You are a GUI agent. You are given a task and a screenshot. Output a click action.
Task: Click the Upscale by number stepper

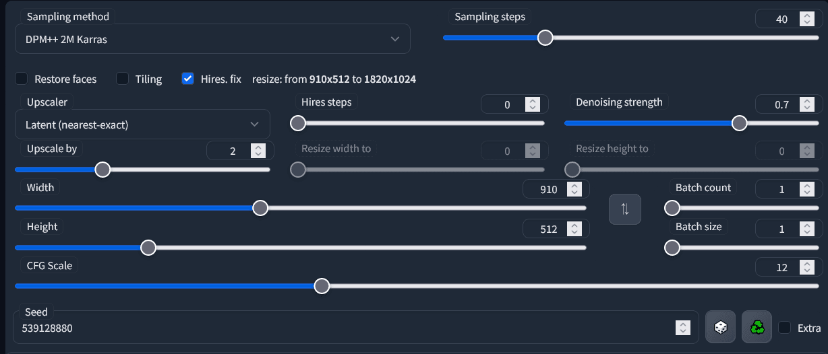point(258,151)
